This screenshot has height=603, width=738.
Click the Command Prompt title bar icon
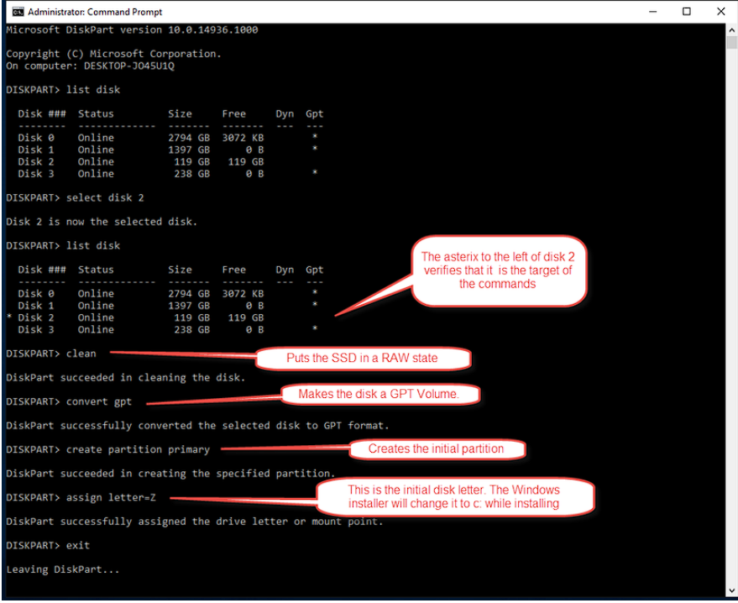pyautogui.click(x=18, y=12)
